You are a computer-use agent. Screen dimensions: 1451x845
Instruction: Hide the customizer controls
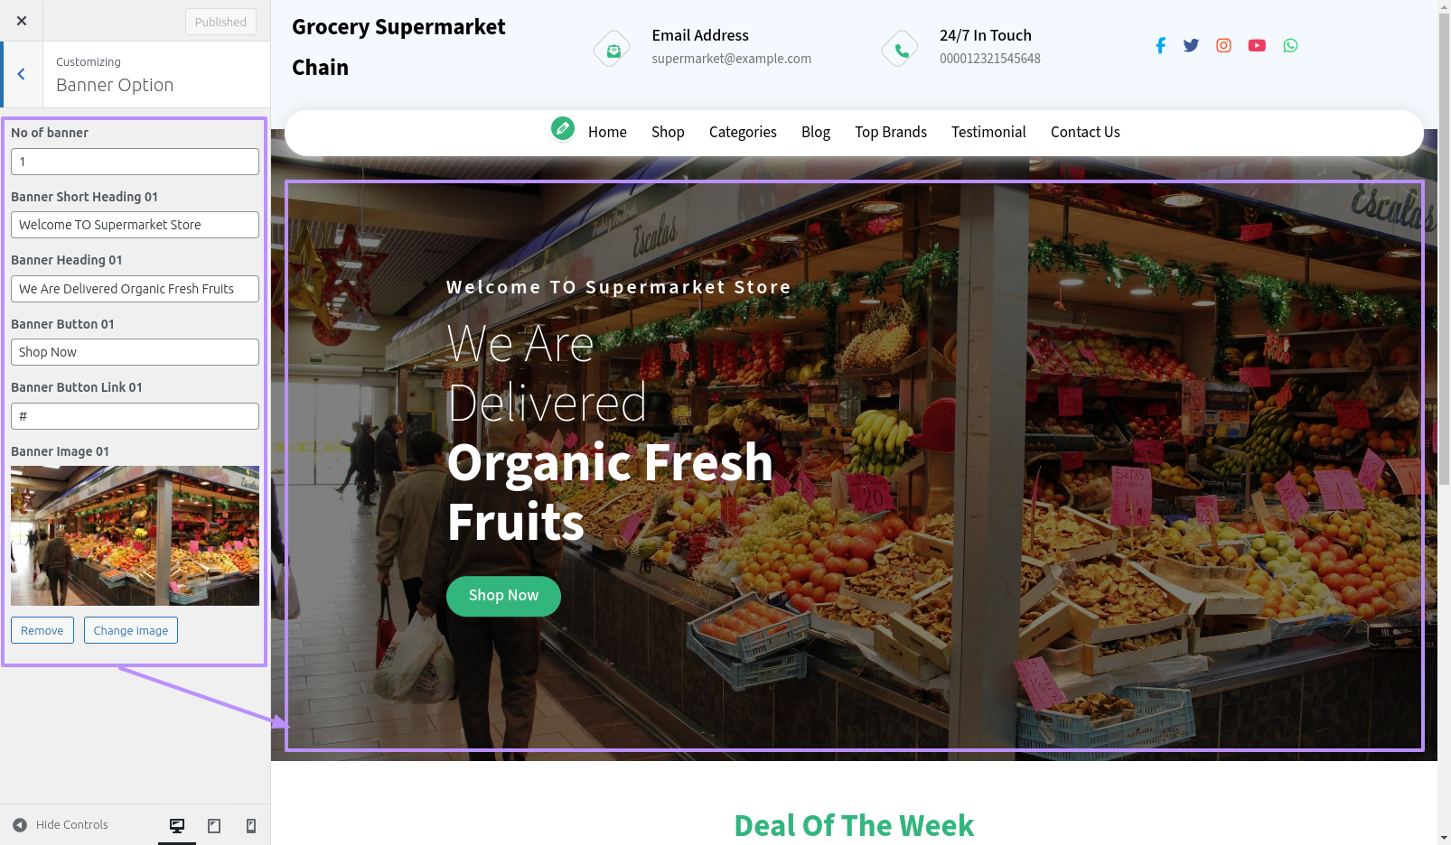click(x=61, y=825)
